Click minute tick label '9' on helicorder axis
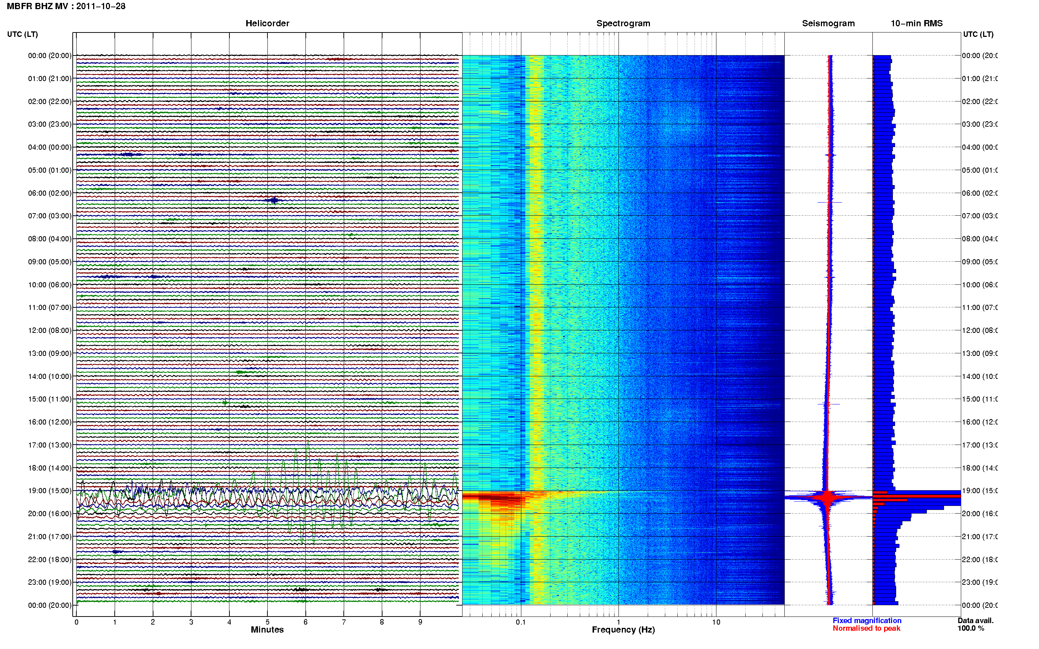The image size is (1039, 649). pyautogui.click(x=420, y=622)
